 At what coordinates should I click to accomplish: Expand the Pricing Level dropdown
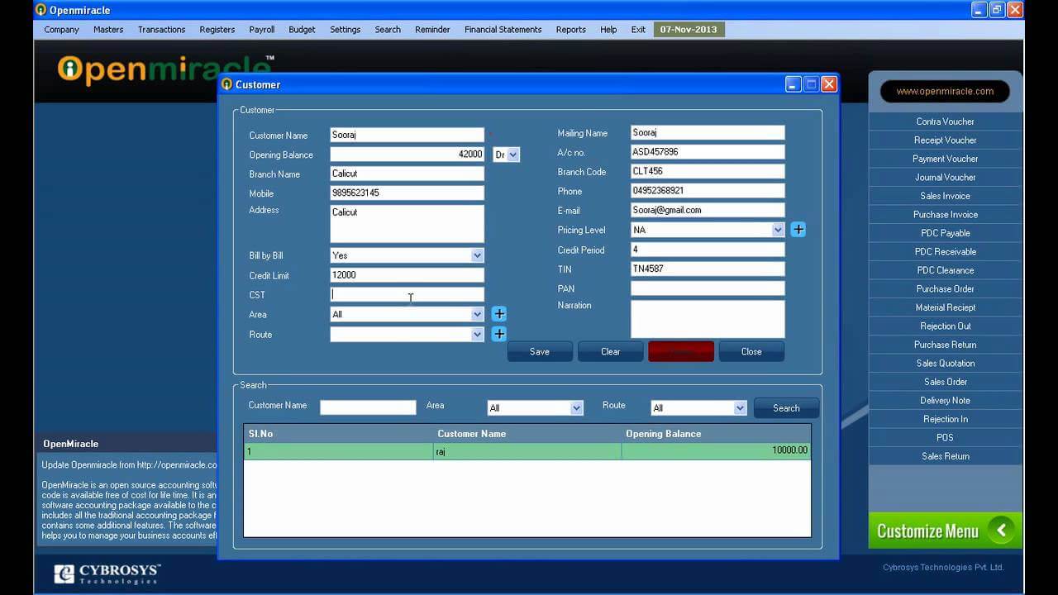pos(778,230)
